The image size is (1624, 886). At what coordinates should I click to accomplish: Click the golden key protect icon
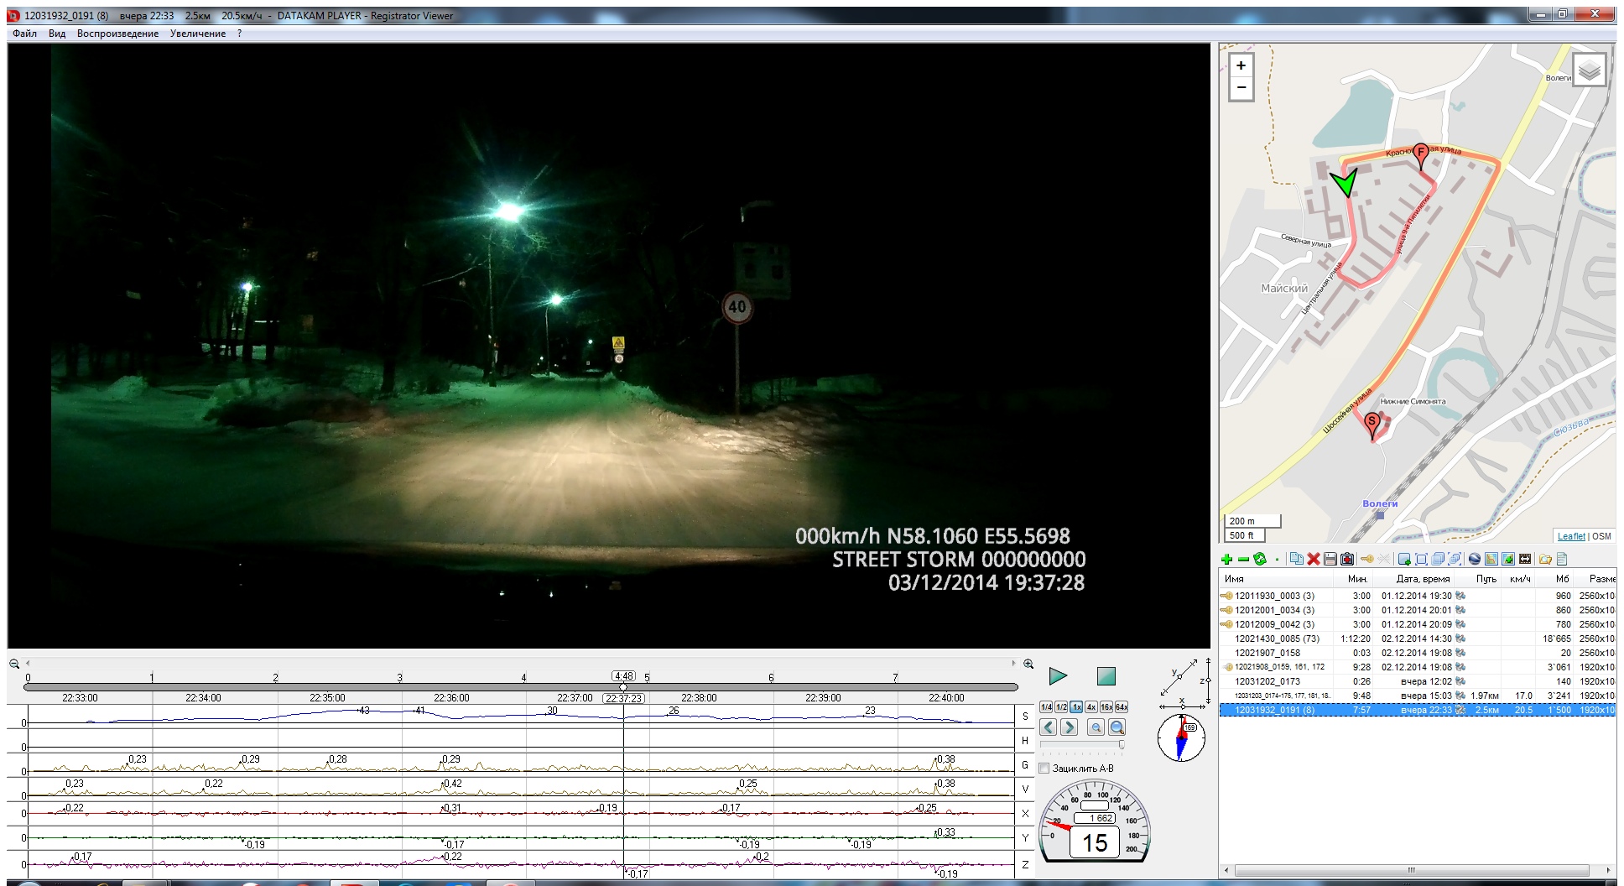[1366, 560]
